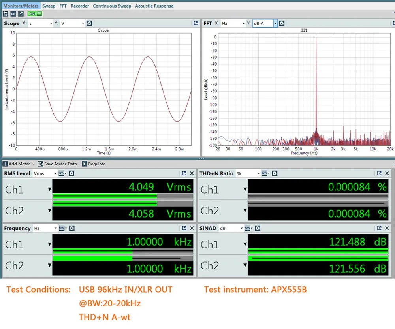
Task: Pop out the SINAD meter panel
Action: point(380,228)
